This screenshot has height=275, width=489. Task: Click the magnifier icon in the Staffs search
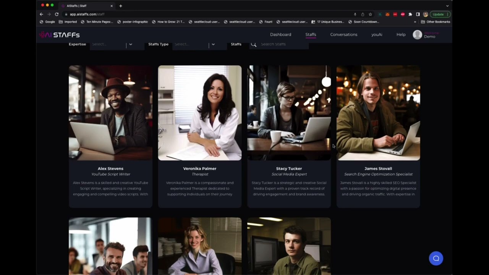point(254,44)
